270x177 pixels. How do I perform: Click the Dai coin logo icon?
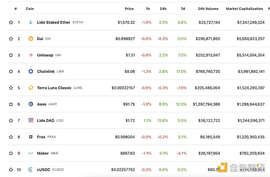pyautogui.click(x=31, y=39)
